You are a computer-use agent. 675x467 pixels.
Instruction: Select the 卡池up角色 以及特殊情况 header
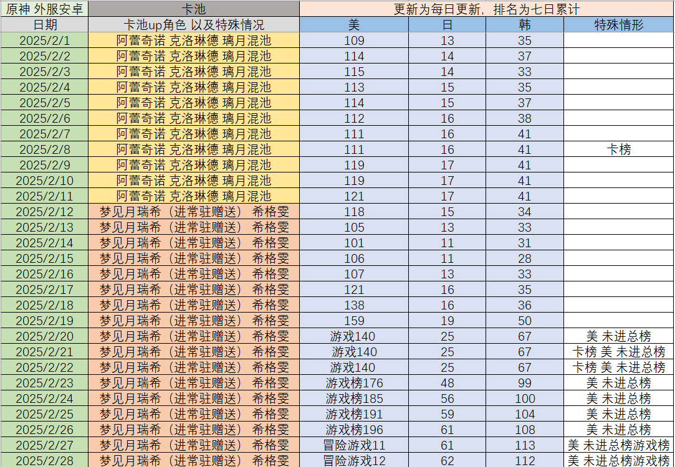click(194, 25)
